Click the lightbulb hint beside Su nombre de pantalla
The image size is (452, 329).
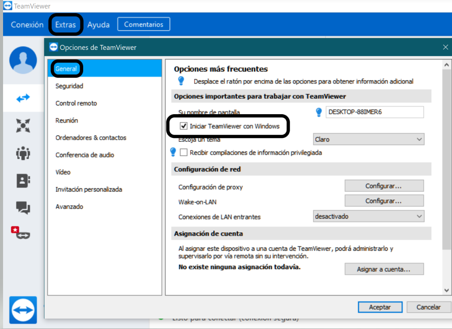pyautogui.click(x=319, y=112)
